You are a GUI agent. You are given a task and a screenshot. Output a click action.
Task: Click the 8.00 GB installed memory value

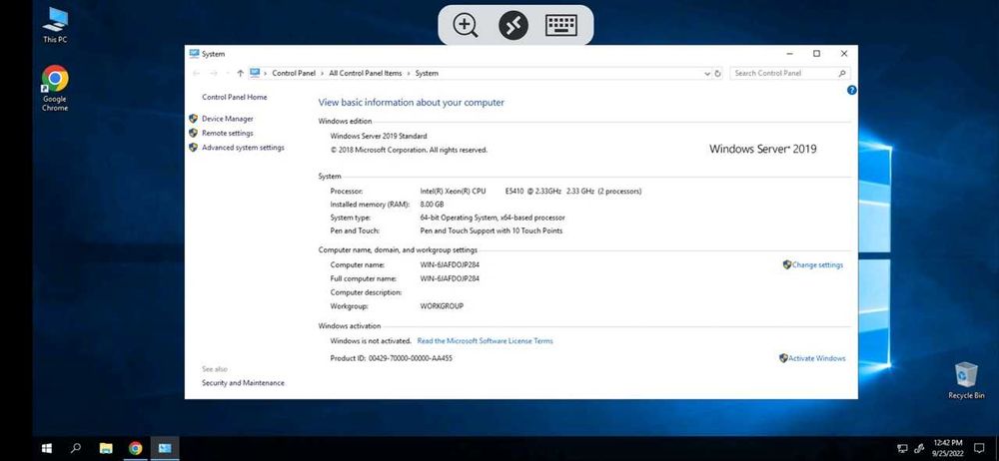432,205
